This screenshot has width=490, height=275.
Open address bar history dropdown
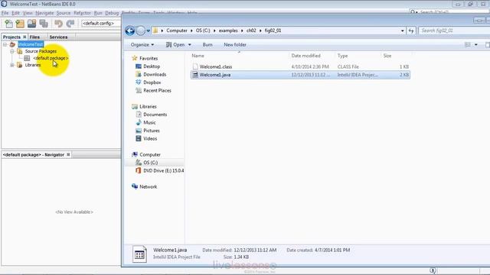403,31
